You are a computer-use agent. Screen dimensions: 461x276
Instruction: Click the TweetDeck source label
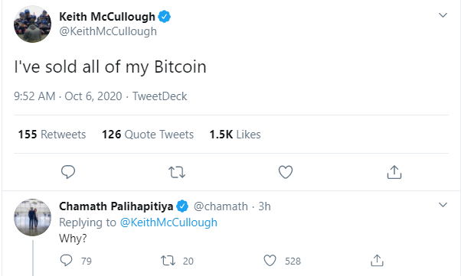tap(159, 96)
